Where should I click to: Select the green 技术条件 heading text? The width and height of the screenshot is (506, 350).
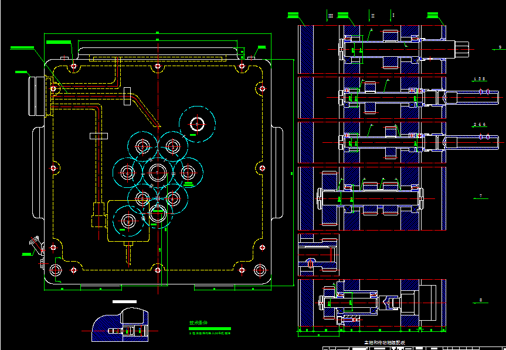(198, 322)
